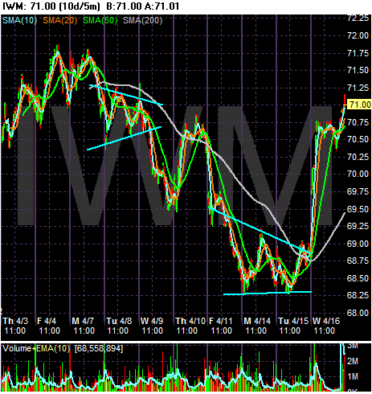
Task: Click the SMA(200) legend label
Action: point(142,20)
